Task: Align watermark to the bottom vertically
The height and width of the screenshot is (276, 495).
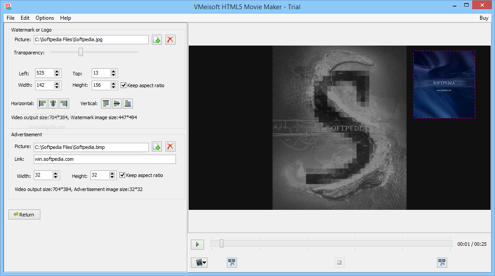Action: click(128, 103)
